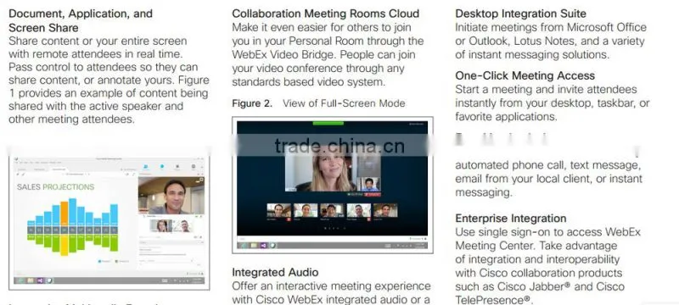The image size is (679, 305).
Task: Click the large woman video in full-screen mode
Action: tap(320, 168)
